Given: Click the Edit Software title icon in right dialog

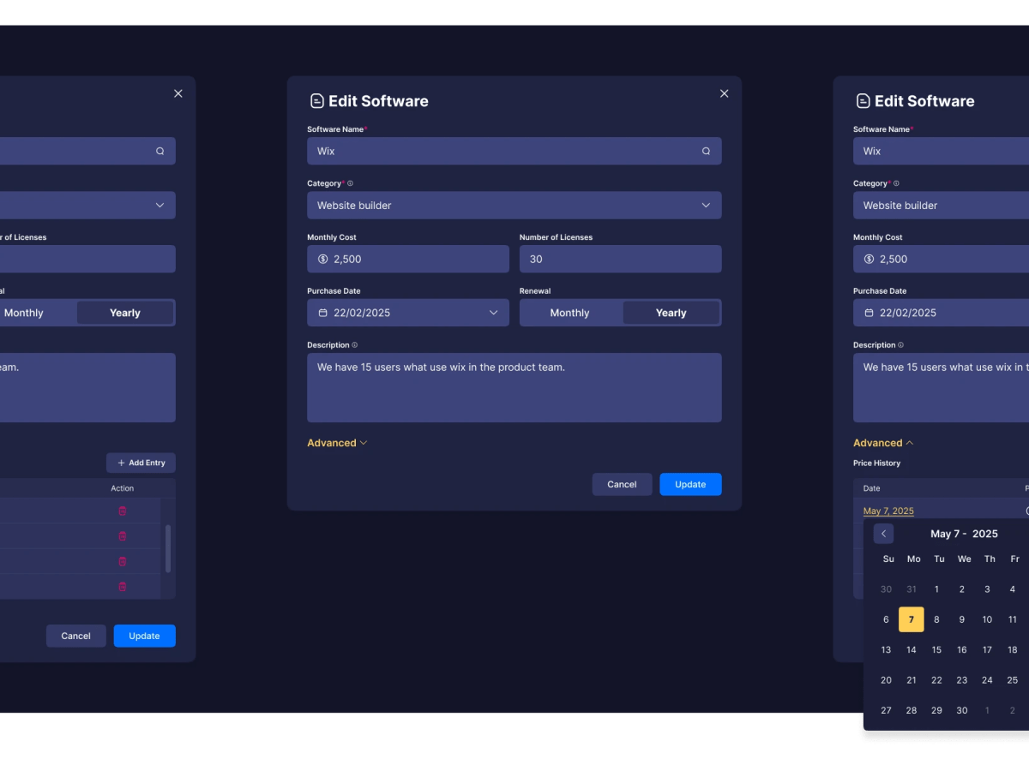Looking at the screenshot, I should [x=863, y=101].
